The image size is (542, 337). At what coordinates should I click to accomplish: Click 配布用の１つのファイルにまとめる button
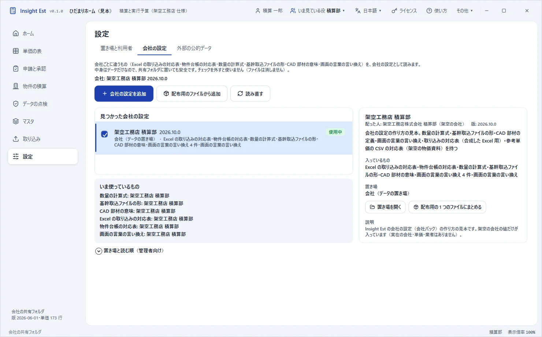[447, 207]
